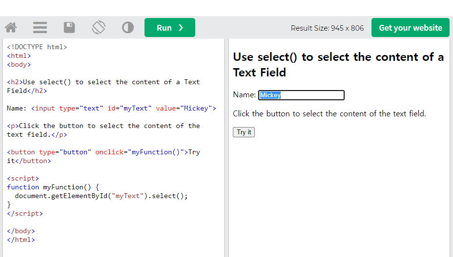This screenshot has height=257, width=453.
Task: Click the <!DOCTYPE html> code line
Action: click(37, 47)
